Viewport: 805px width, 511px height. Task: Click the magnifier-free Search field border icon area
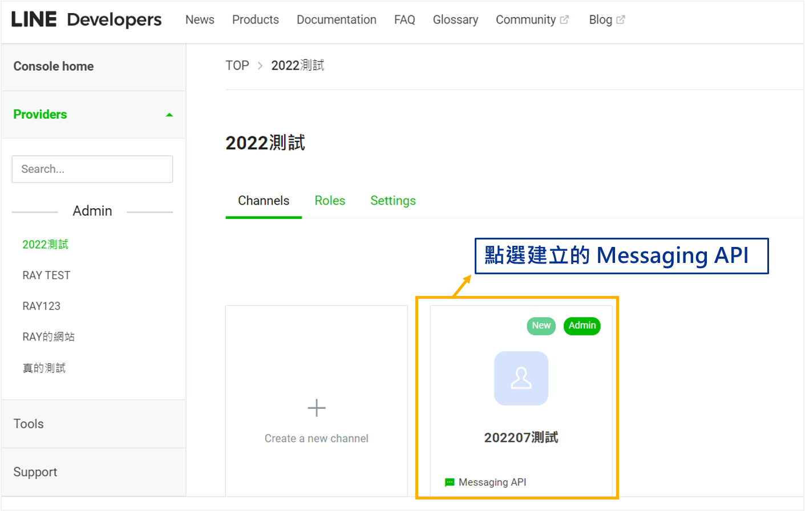pyautogui.click(x=92, y=169)
